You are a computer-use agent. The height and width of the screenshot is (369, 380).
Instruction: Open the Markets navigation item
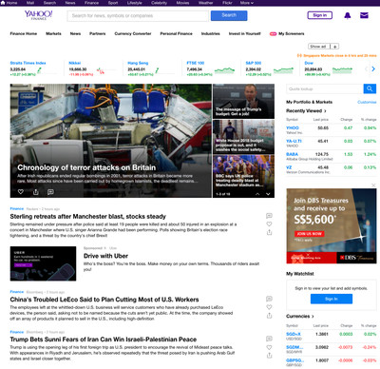(53, 33)
